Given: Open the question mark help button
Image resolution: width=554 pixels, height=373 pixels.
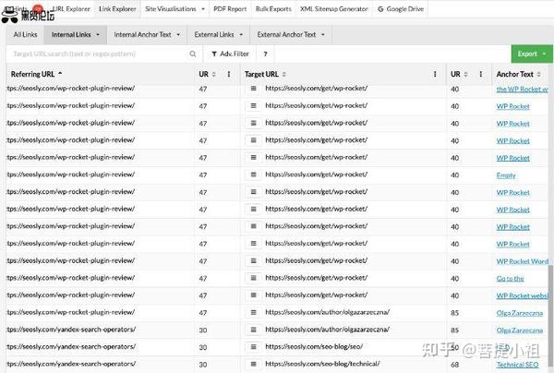Looking at the screenshot, I should pyautogui.click(x=265, y=54).
